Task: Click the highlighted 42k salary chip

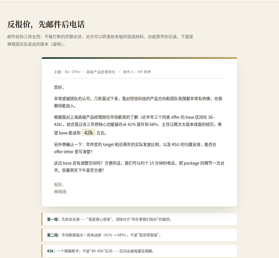Action: tap(88, 132)
